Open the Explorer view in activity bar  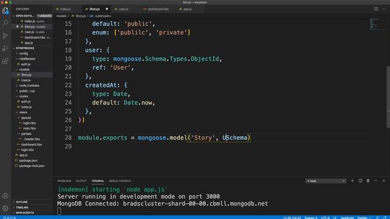[x=5, y=10]
